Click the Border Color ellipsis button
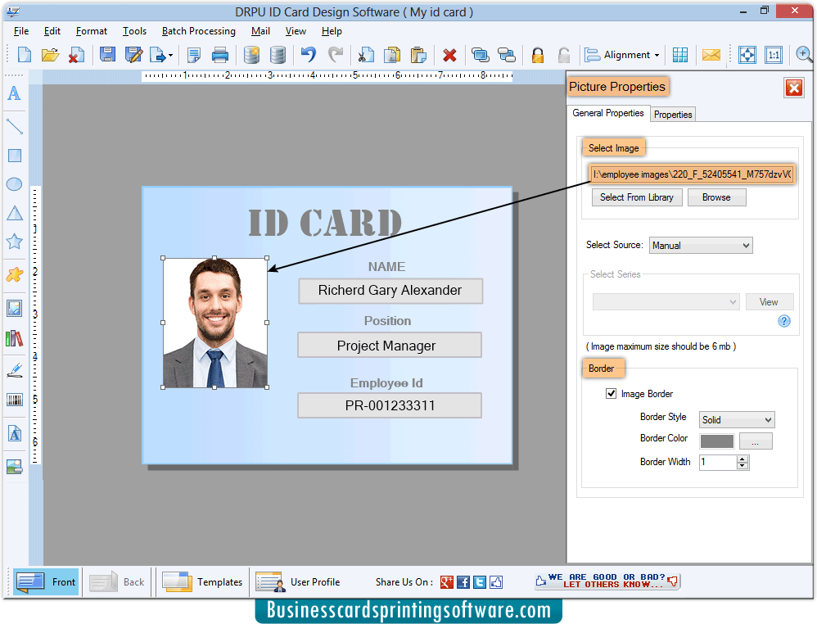The height and width of the screenshot is (624, 817). point(756,441)
